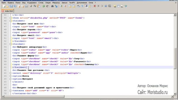The width and height of the screenshot is (178, 100).
Task: Collapse the form block at line 44
Action: click(11, 18)
